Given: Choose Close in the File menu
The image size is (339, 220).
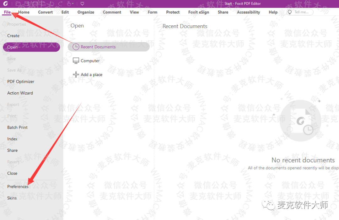Looking at the screenshot, I should point(12,173).
